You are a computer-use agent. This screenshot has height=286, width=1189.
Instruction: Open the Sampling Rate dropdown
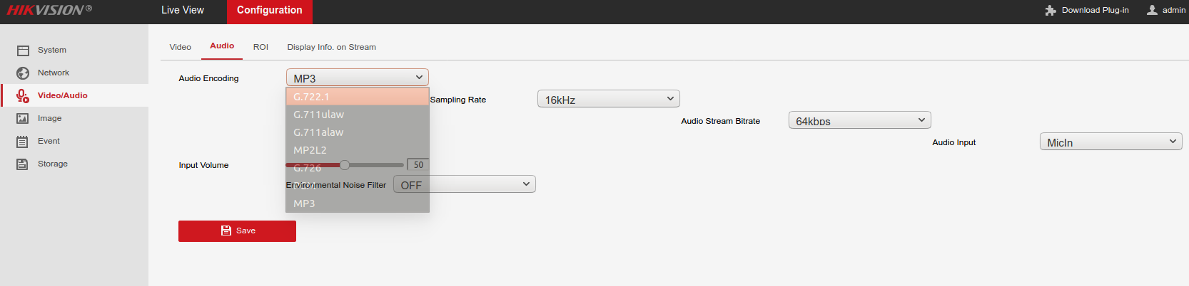[x=608, y=100]
